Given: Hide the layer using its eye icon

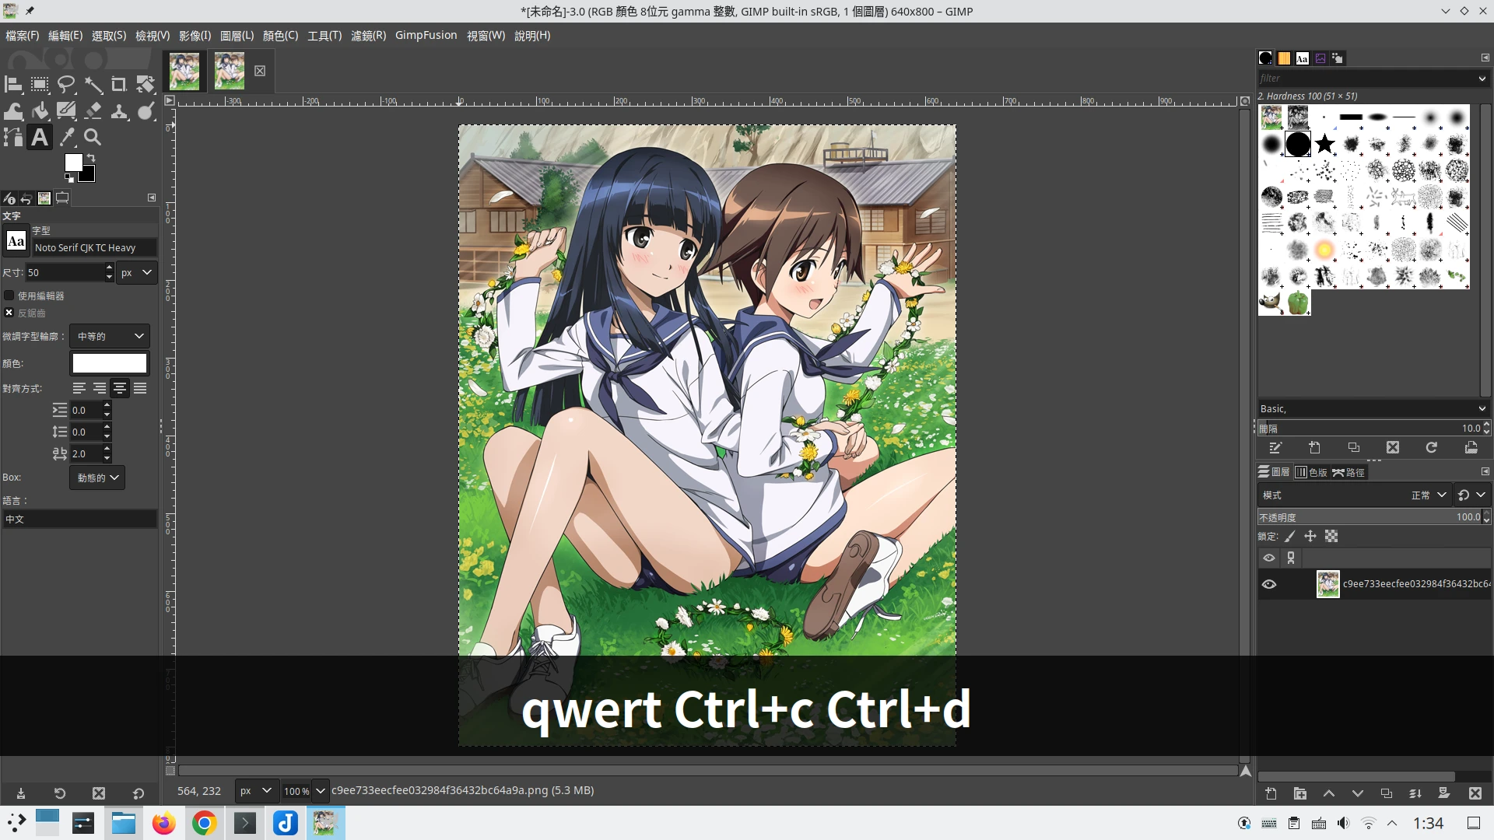Looking at the screenshot, I should [x=1269, y=584].
